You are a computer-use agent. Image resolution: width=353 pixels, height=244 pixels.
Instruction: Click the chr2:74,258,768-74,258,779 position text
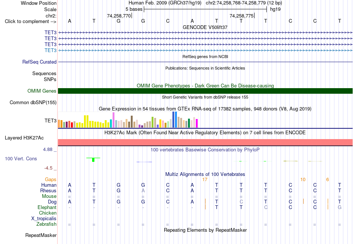click(244, 3)
